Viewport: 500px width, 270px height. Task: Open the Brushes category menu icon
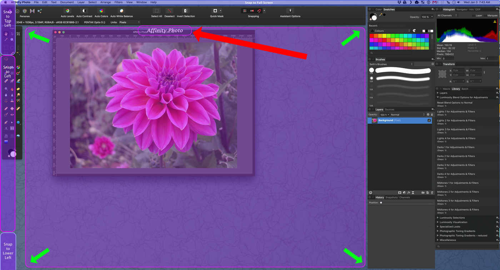[x=433, y=64]
